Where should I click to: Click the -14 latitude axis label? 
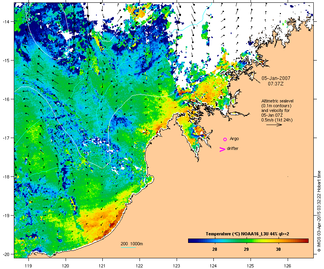coord(6,21)
